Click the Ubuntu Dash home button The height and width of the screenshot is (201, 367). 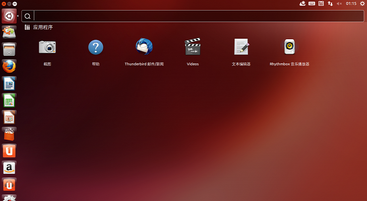coord(9,16)
